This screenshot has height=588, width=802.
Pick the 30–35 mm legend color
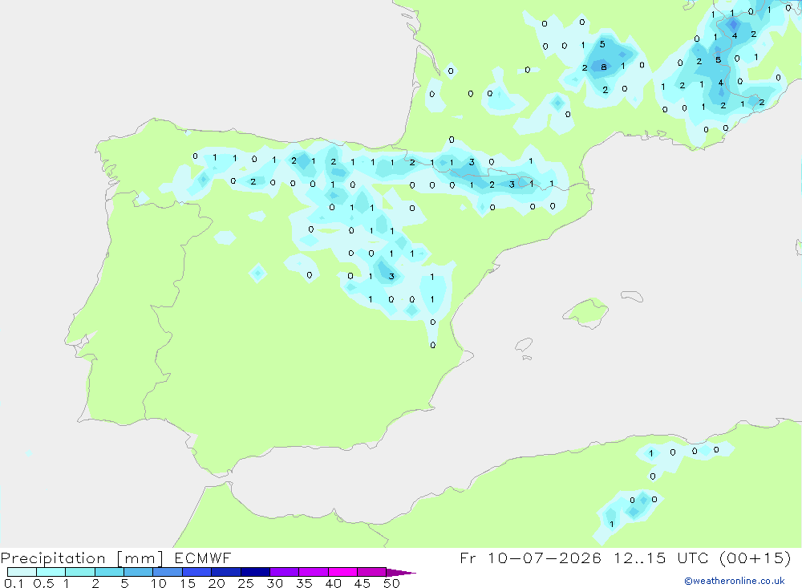[x=284, y=572]
